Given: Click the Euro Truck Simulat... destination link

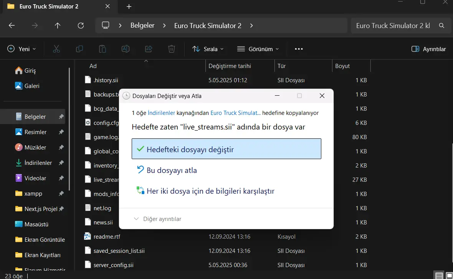Looking at the screenshot, I should click(x=235, y=113).
